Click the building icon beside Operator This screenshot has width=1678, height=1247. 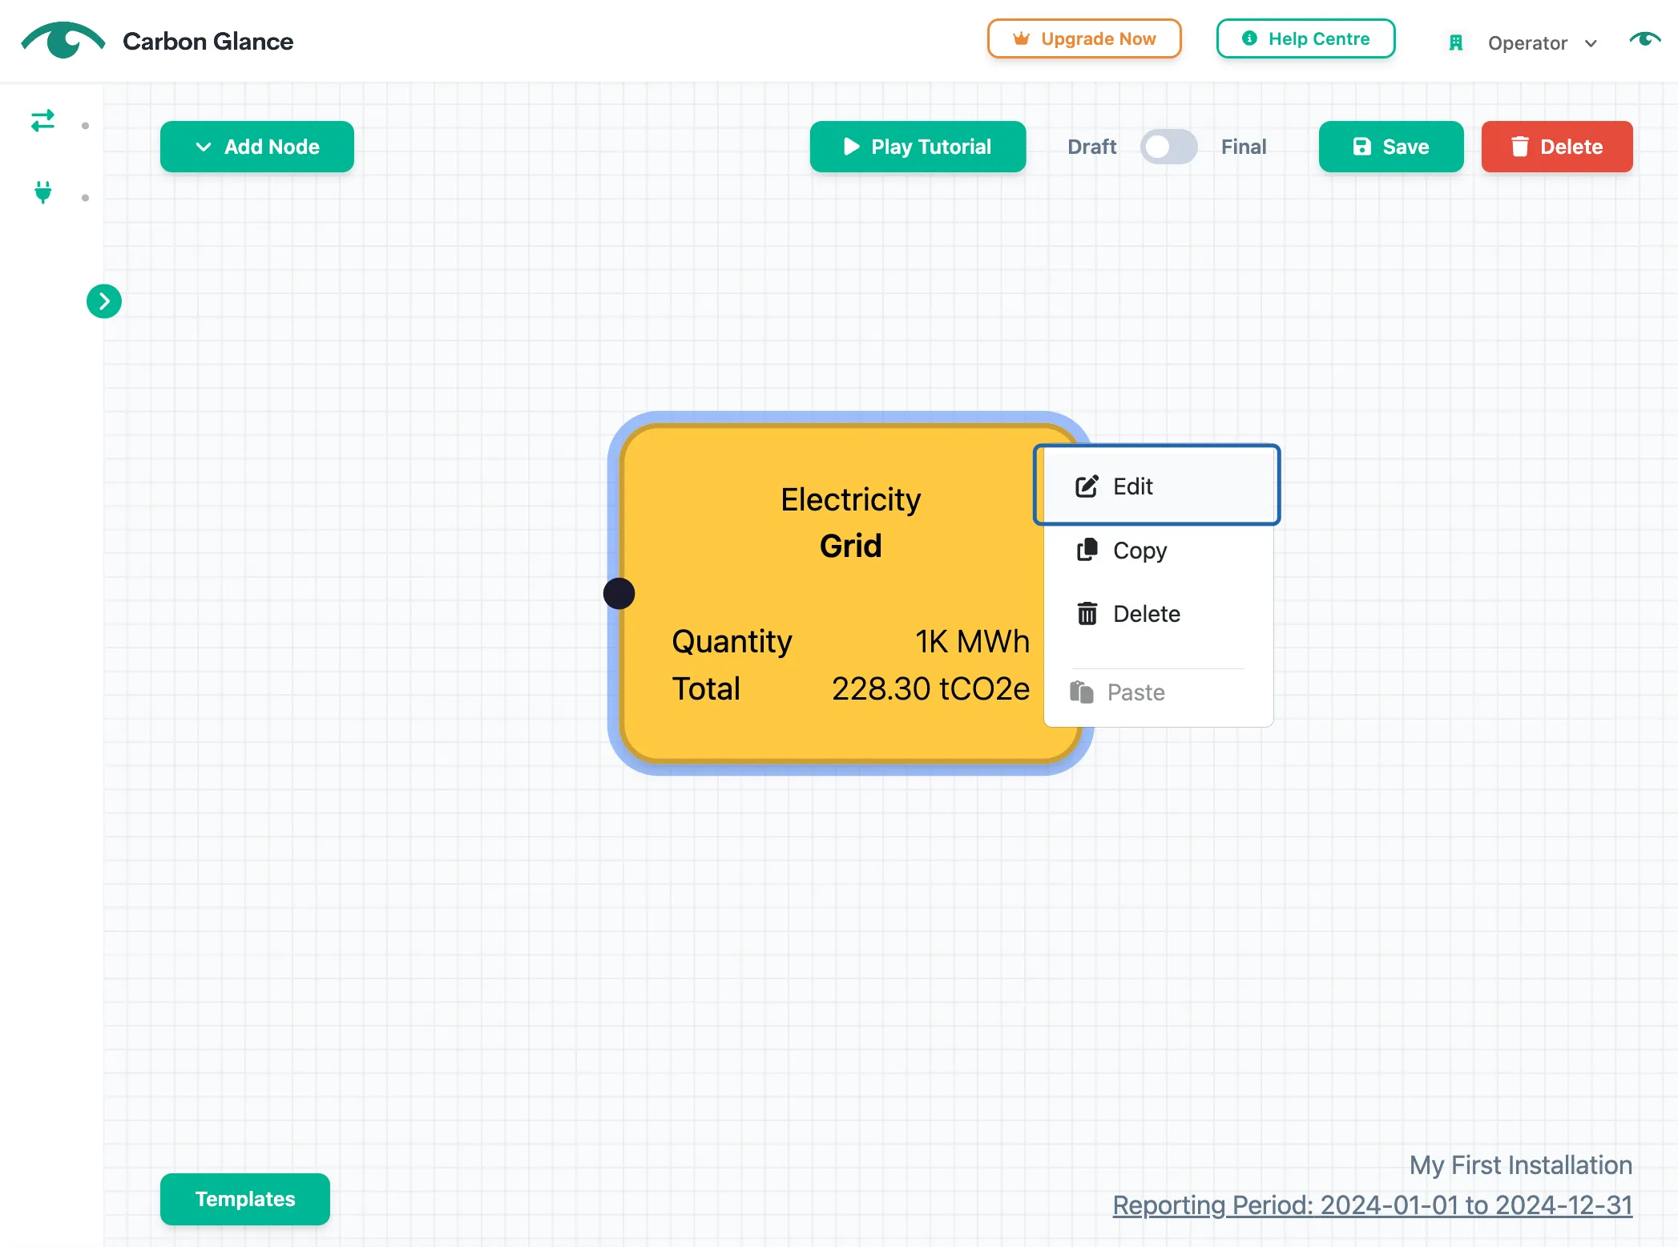1456,43
